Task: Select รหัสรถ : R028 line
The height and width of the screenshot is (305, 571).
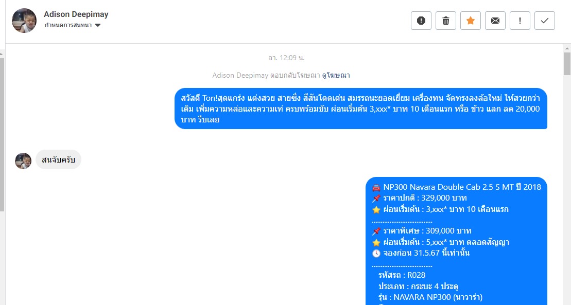Action: [402, 275]
